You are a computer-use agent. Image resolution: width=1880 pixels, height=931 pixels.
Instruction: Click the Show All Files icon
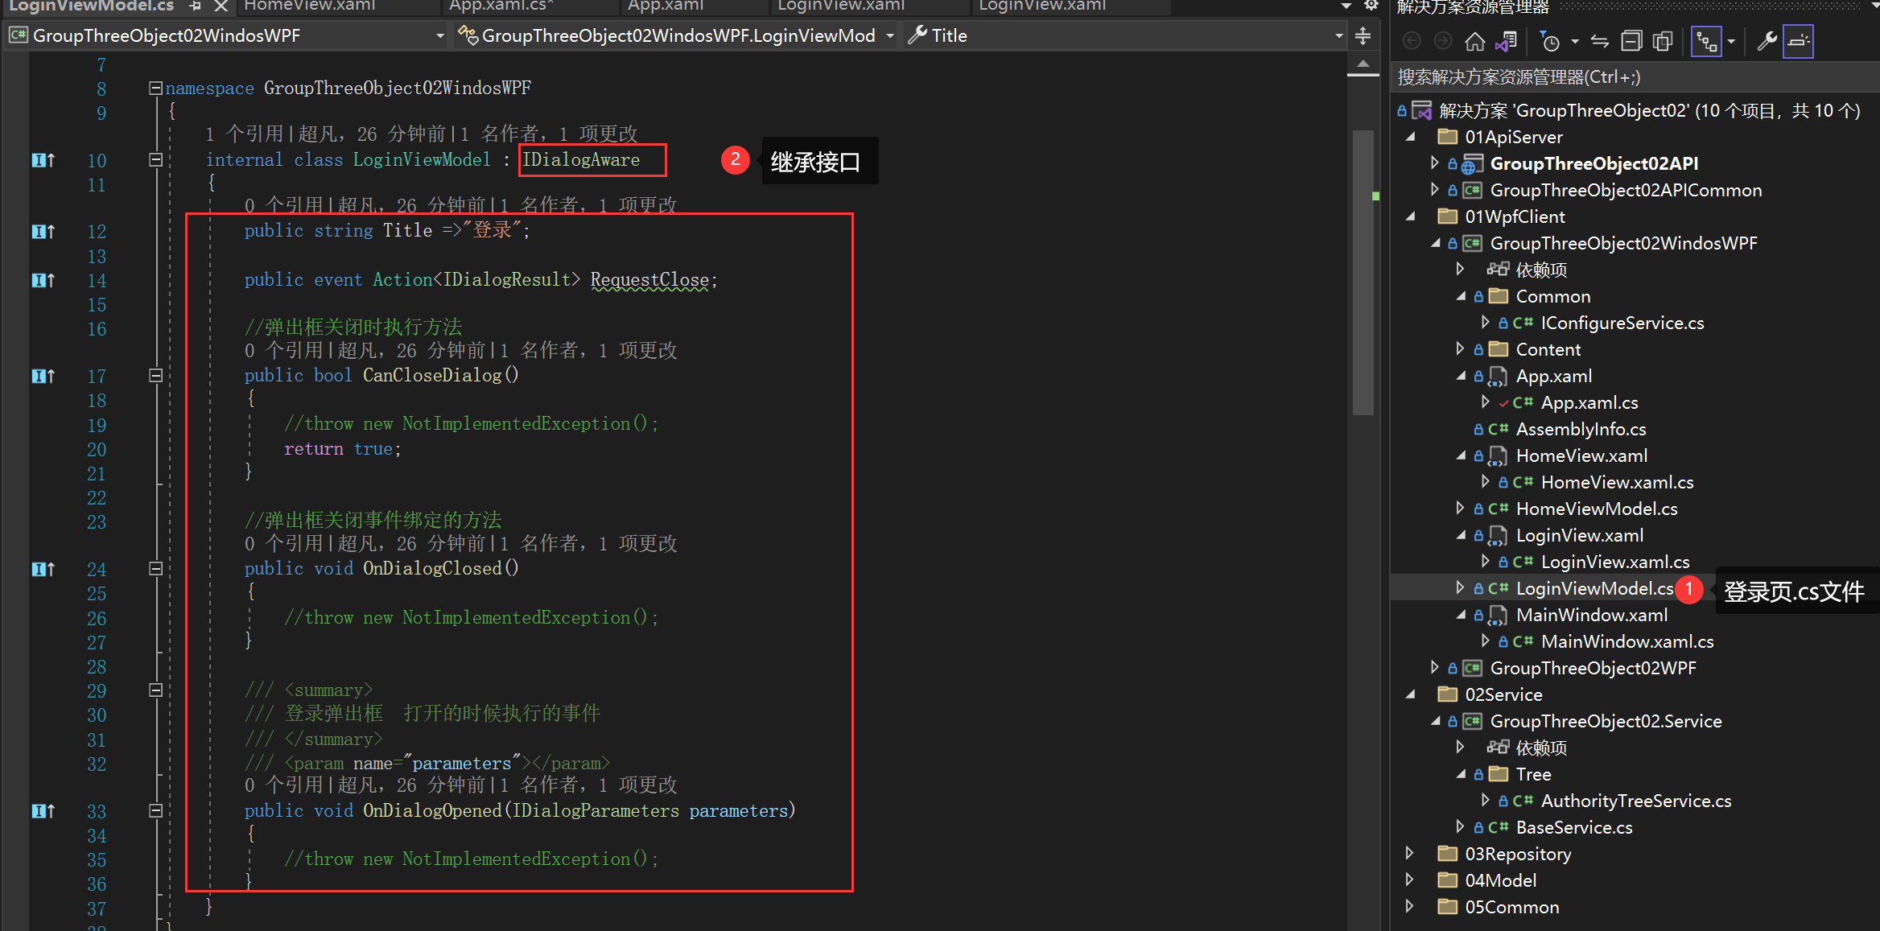1663,41
